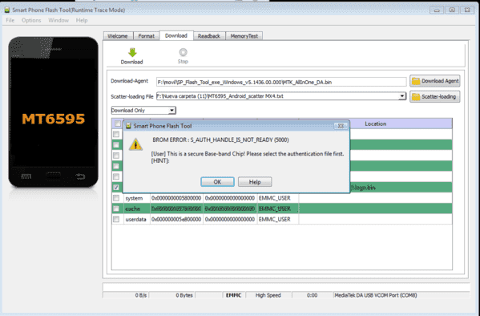The height and width of the screenshot is (316, 480).
Task: Click the Stop icon
Action: pyautogui.click(x=183, y=52)
